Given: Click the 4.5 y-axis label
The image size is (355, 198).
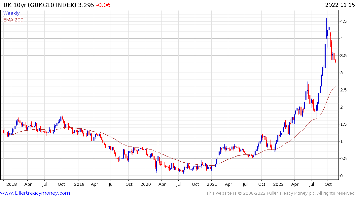Looking at the screenshot, I should [x=343, y=21].
